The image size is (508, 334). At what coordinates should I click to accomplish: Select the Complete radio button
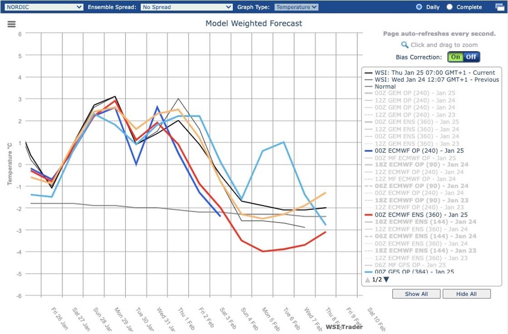coord(449,6)
